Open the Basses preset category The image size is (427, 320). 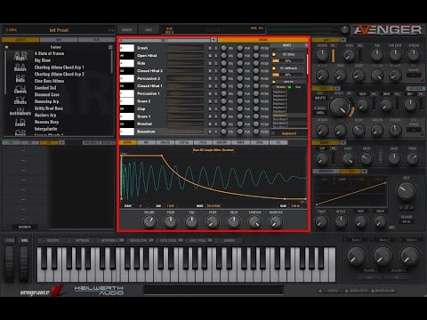click(20, 68)
